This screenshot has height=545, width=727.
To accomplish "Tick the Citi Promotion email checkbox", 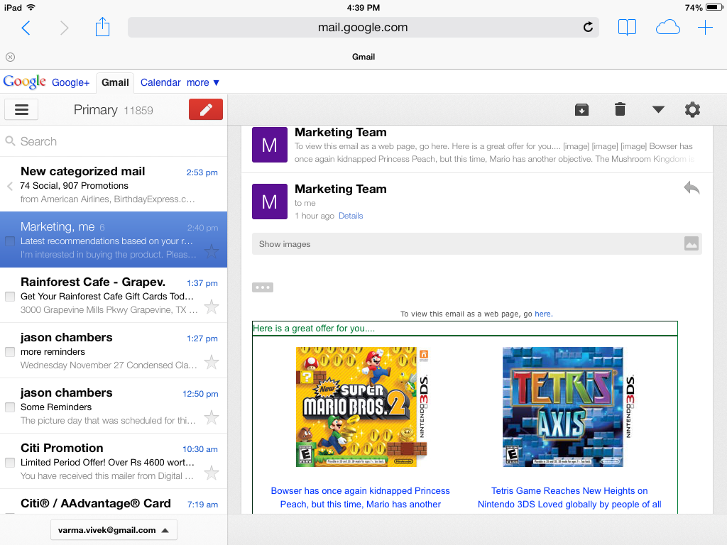I will 10,463.
